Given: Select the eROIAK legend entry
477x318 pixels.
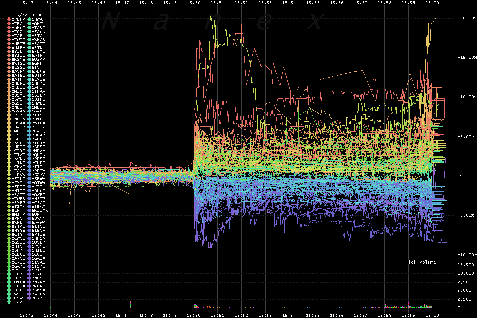Looking at the screenshot, I should 39,210.
